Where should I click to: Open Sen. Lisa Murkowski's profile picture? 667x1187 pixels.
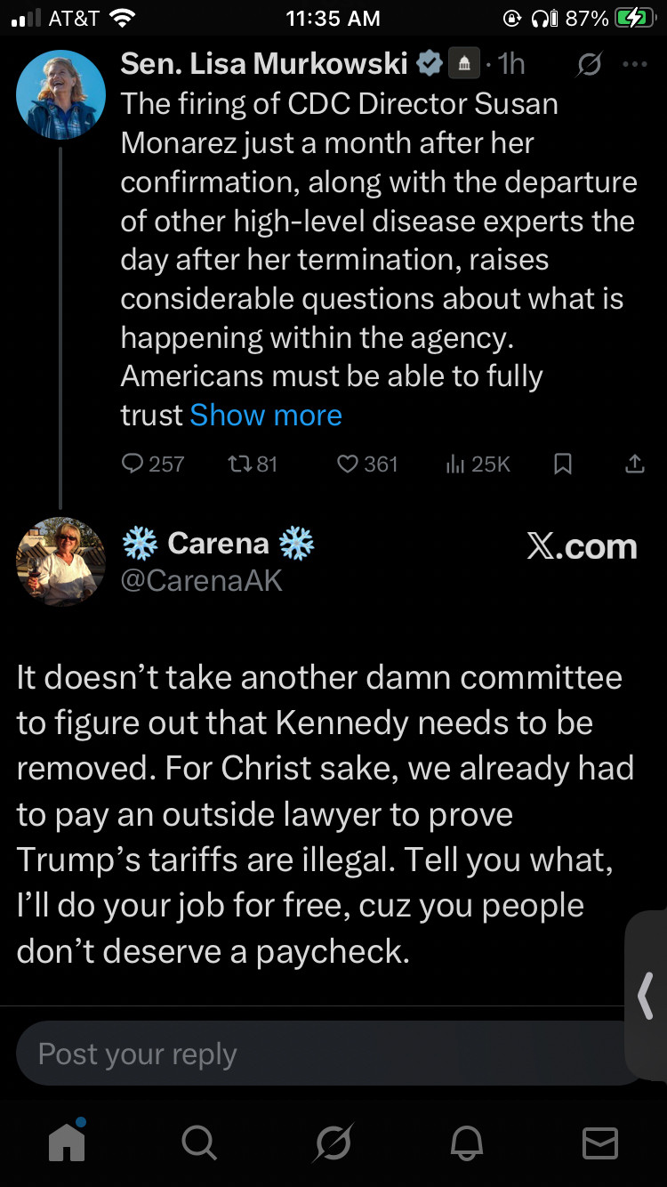pos(60,94)
